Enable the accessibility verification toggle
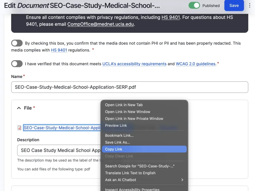This screenshot has width=255, height=191. coord(17,64)
